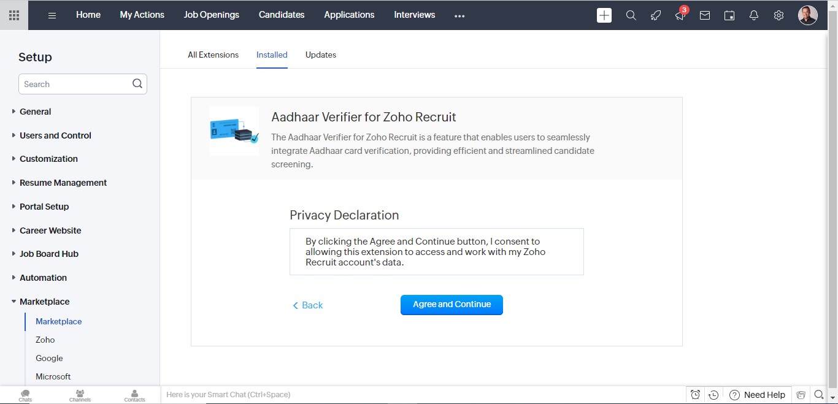Open Channels in bottom bar
The width and height of the screenshot is (838, 404).
pyautogui.click(x=80, y=395)
